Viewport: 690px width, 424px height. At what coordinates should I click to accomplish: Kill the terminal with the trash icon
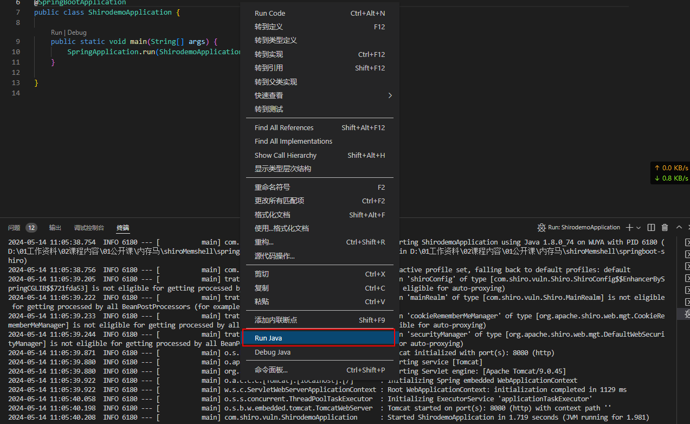(x=665, y=228)
